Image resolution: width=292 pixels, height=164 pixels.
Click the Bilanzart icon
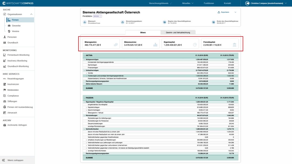coord(85,22)
